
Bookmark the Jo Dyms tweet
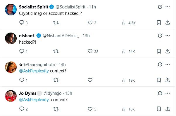(159, 109)
